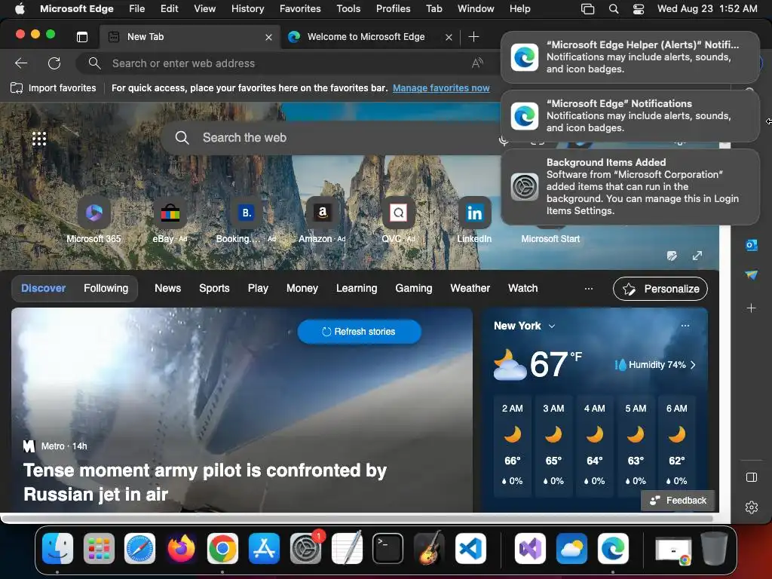Image resolution: width=772 pixels, height=579 pixels.
Task: Click the edit background icon
Action: tap(672, 256)
